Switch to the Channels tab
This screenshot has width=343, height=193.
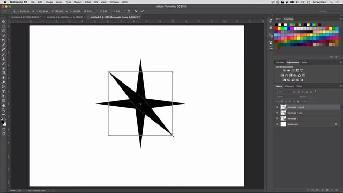click(289, 86)
